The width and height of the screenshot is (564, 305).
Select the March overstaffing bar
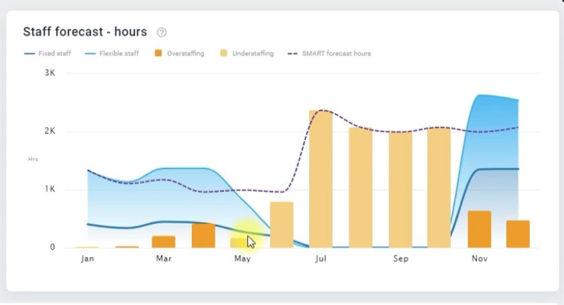click(164, 241)
